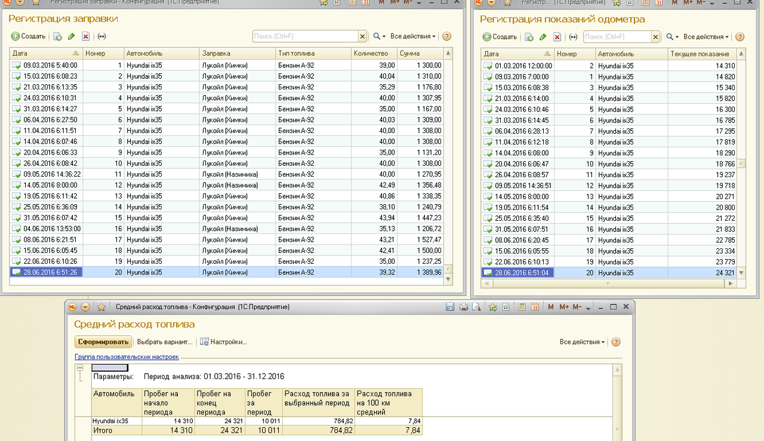Click help icon in Средний расход топлива window
The image size is (764, 441).
coord(616,342)
